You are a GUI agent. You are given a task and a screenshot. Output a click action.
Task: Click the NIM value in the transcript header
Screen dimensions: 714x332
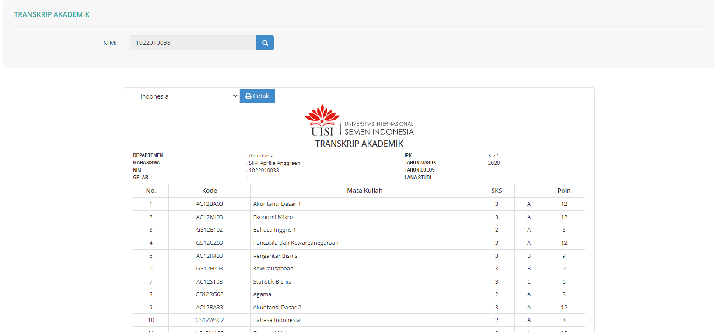[x=264, y=171]
